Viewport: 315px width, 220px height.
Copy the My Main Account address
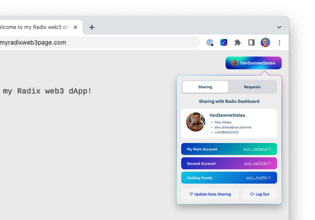point(269,149)
